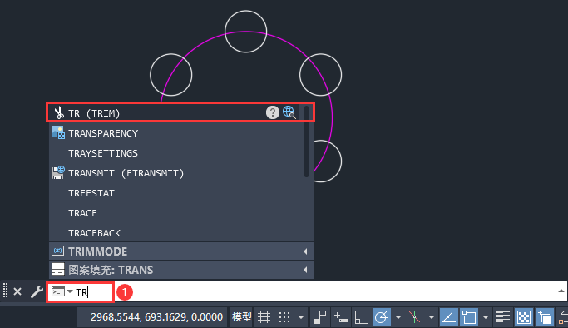Toggle object snap tracking in status bar
Viewport: 568px width, 328px height.
pos(448,317)
